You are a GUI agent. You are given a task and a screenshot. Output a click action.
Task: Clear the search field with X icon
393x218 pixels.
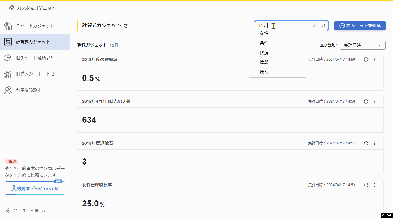pyautogui.click(x=314, y=26)
